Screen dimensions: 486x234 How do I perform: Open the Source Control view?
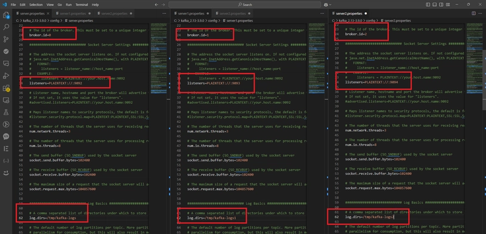pos(6,39)
